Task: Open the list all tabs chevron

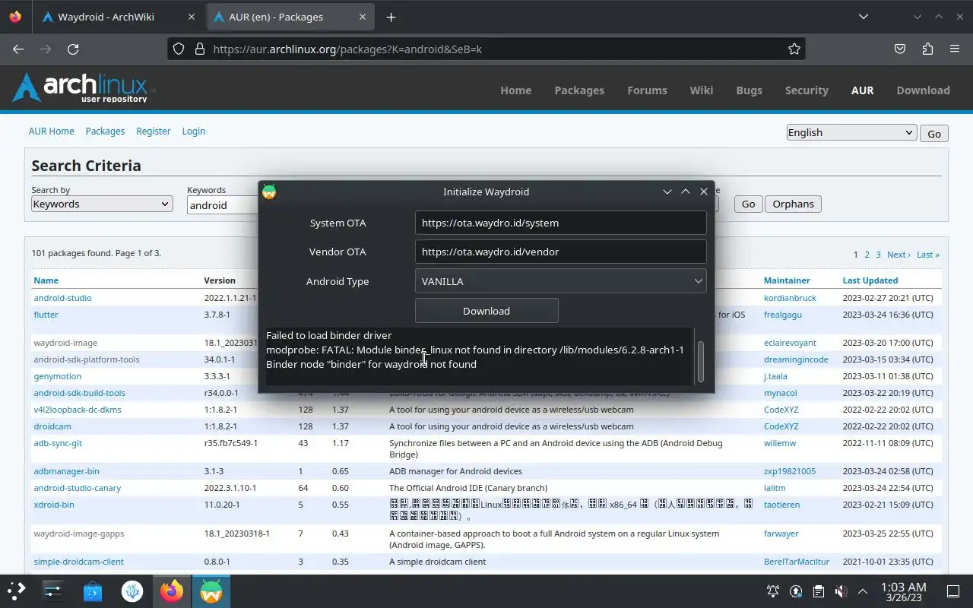Action: tap(864, 17)
